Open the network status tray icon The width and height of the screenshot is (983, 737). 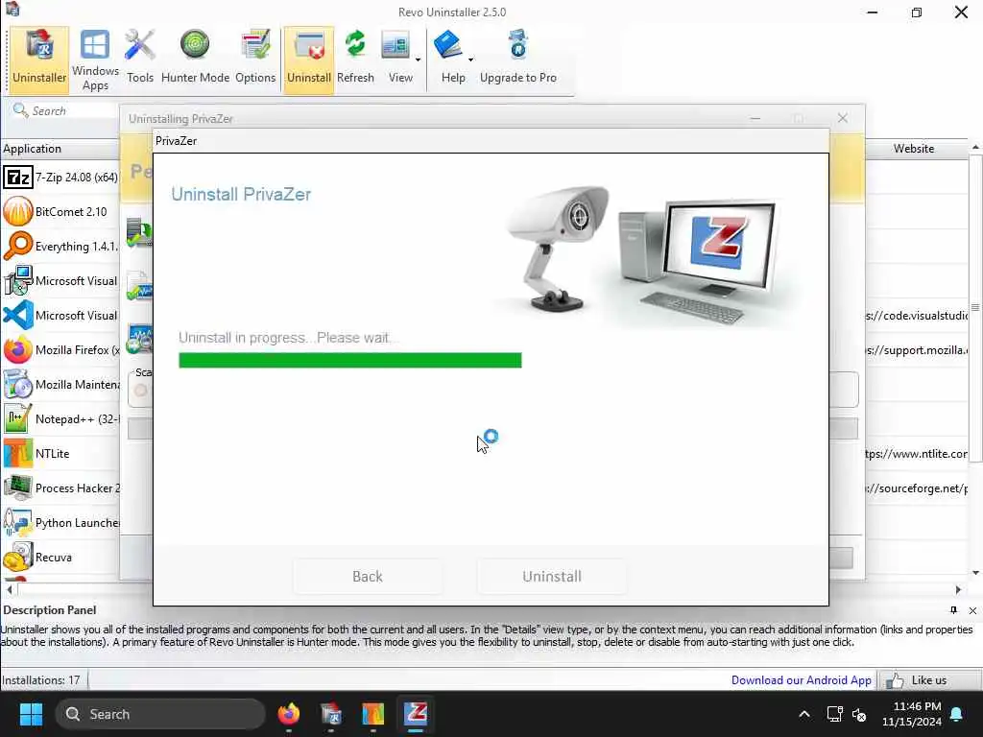(834, 714)
